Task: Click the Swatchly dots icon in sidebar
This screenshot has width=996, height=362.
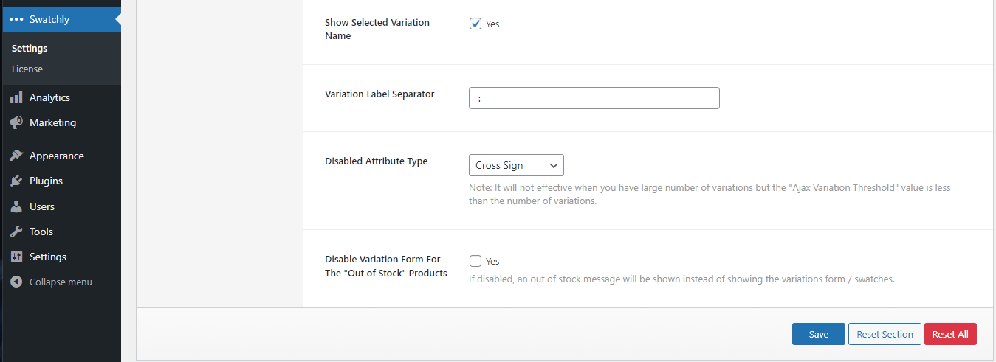Action: point(16,20)
